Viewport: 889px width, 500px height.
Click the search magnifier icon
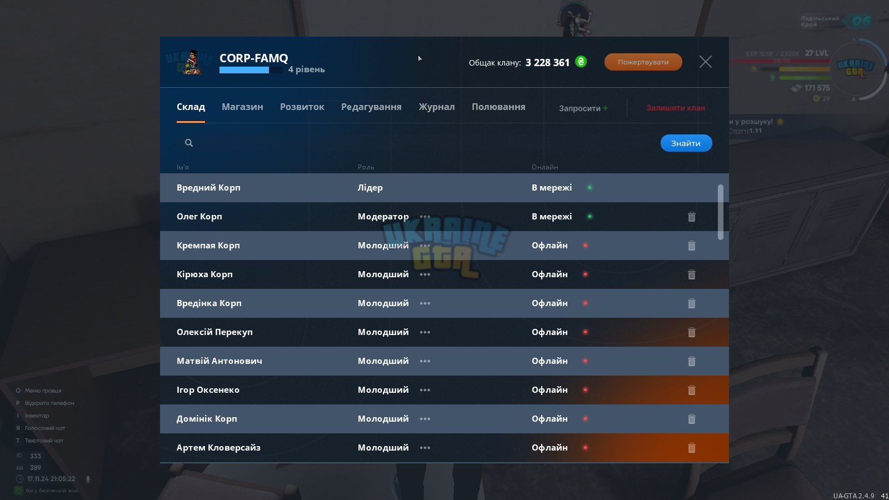[x=189, y=143]
